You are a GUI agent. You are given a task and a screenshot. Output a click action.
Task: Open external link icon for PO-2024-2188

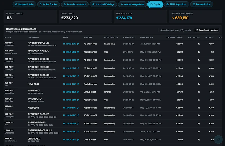78,100
